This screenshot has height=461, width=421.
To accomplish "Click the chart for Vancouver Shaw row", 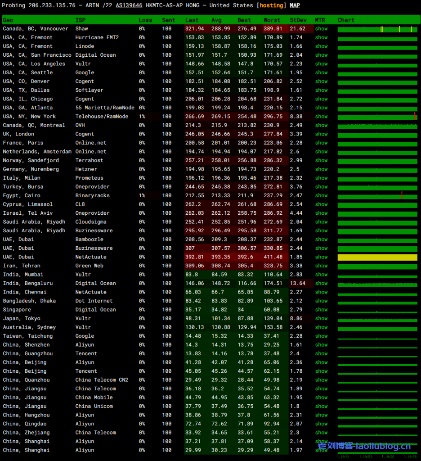I will [x=377, y=29].
